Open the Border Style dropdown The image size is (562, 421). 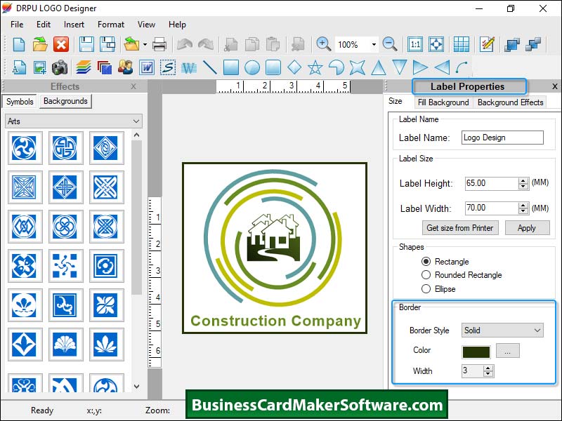502,330
